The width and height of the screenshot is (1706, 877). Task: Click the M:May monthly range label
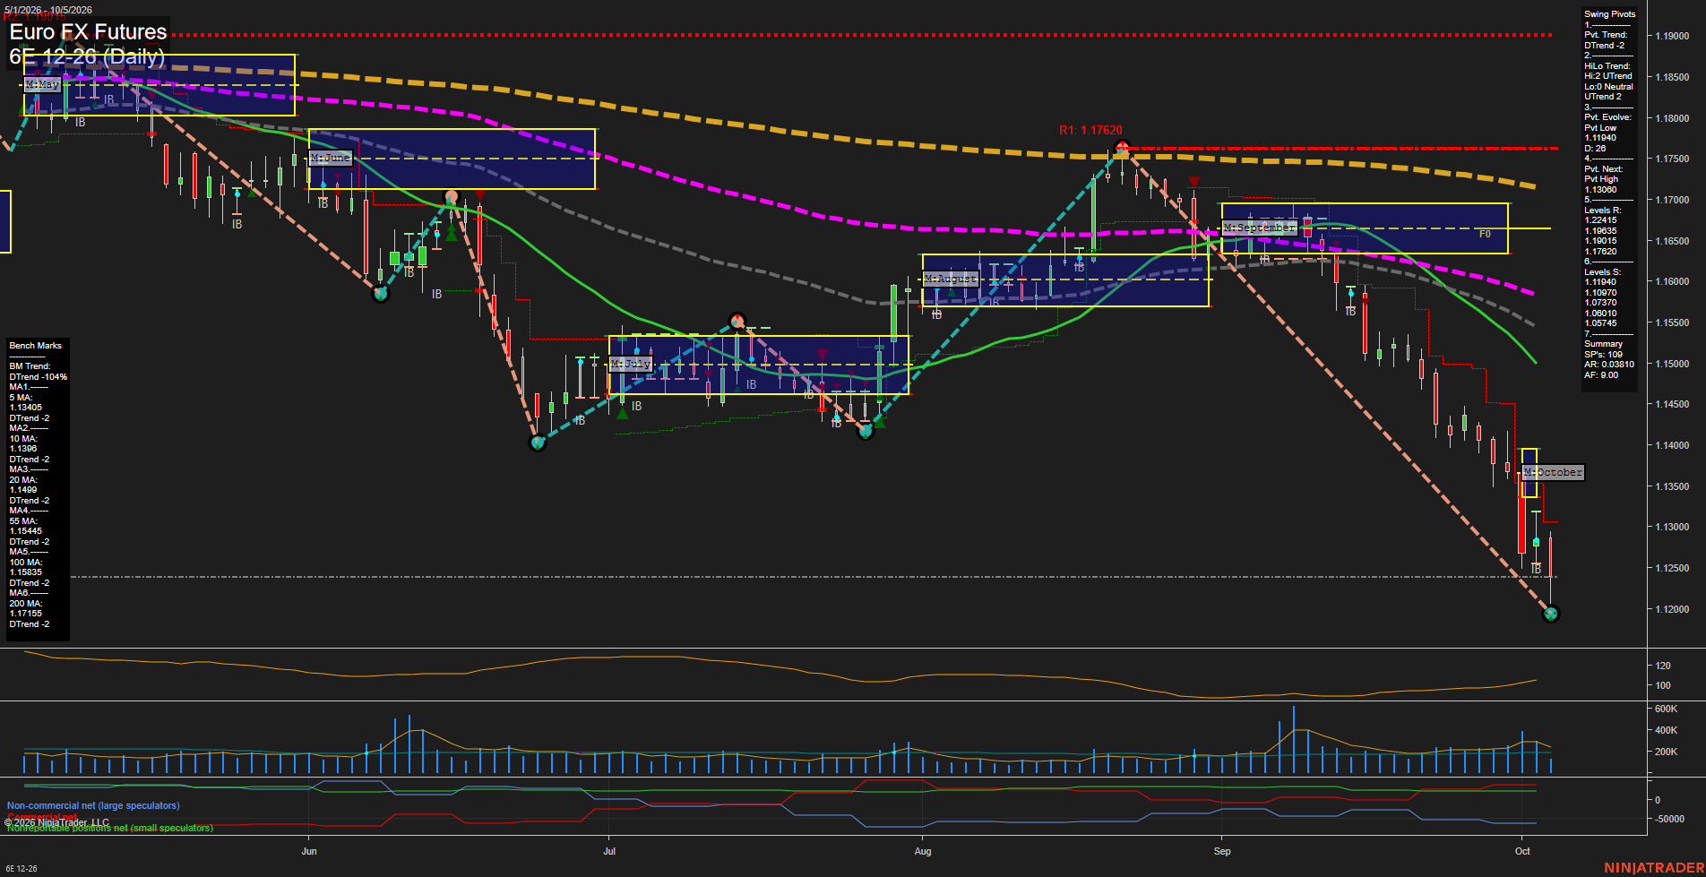[41, 84]
